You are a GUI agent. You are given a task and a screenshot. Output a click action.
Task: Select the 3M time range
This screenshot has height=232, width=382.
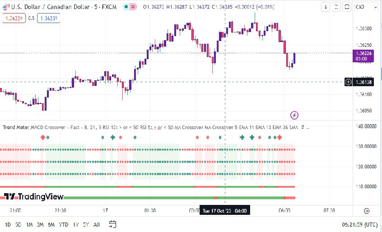point(40,224)
